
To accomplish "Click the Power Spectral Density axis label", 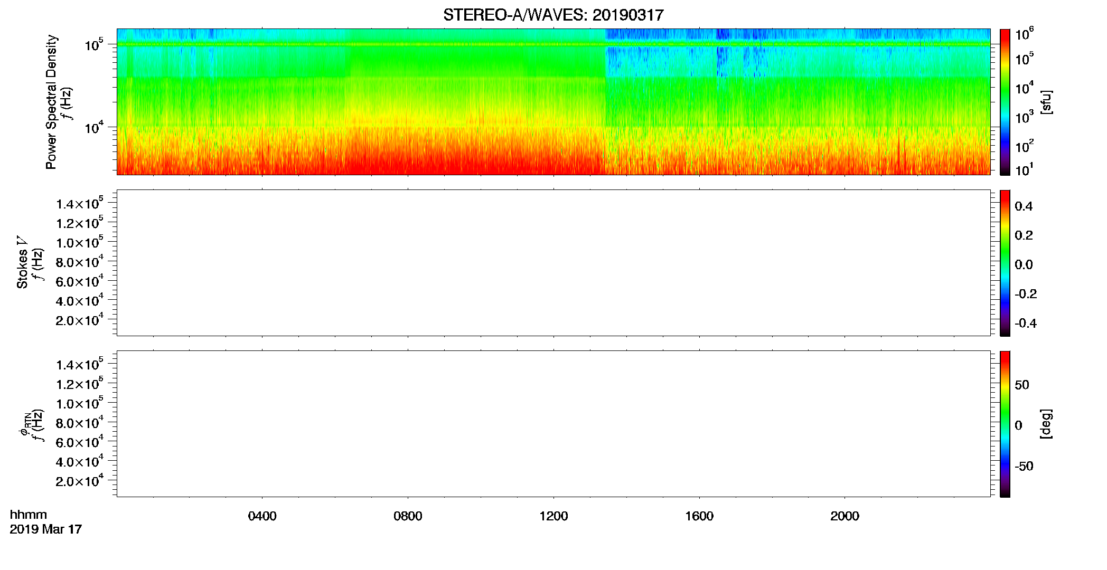I will (51, 102).
